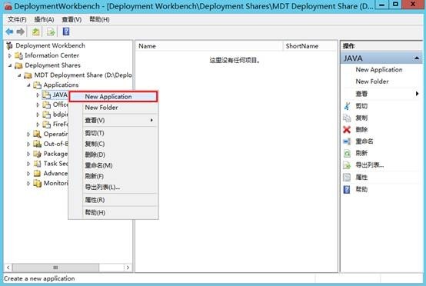Click the MDT Deployment Share icon

28,75
